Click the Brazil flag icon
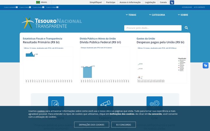Screen dimensions: 210x131 (38, 2)
